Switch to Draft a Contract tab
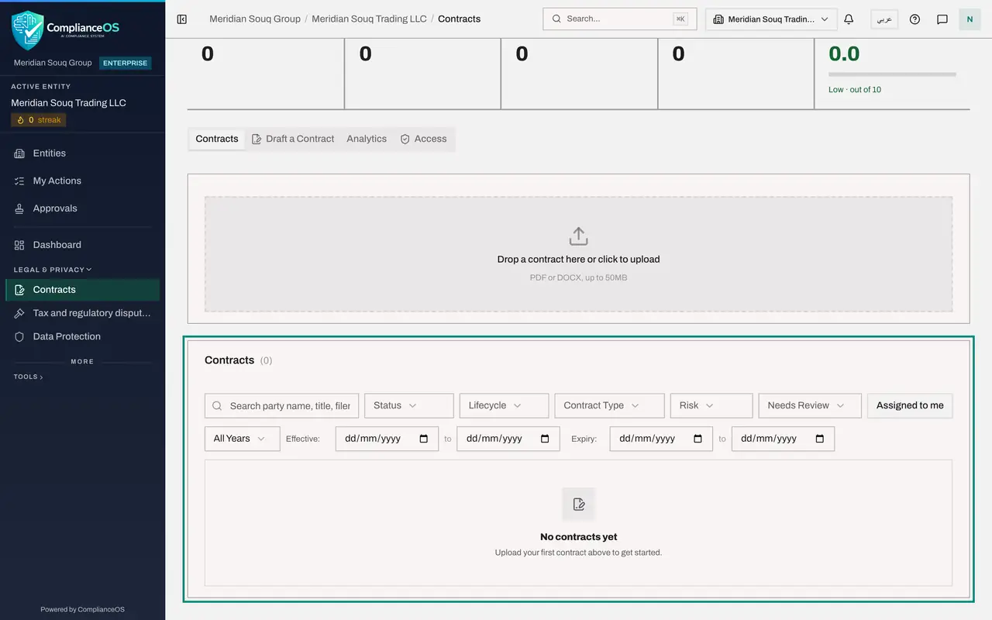 pyautogui.click(x=293, y=139)
